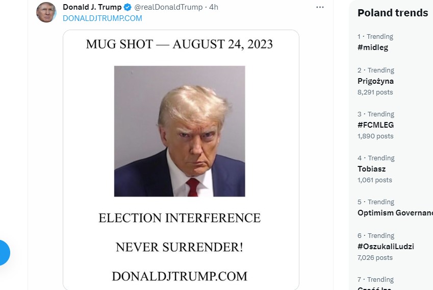Select the Prigożyna trend

click(375, 81)
